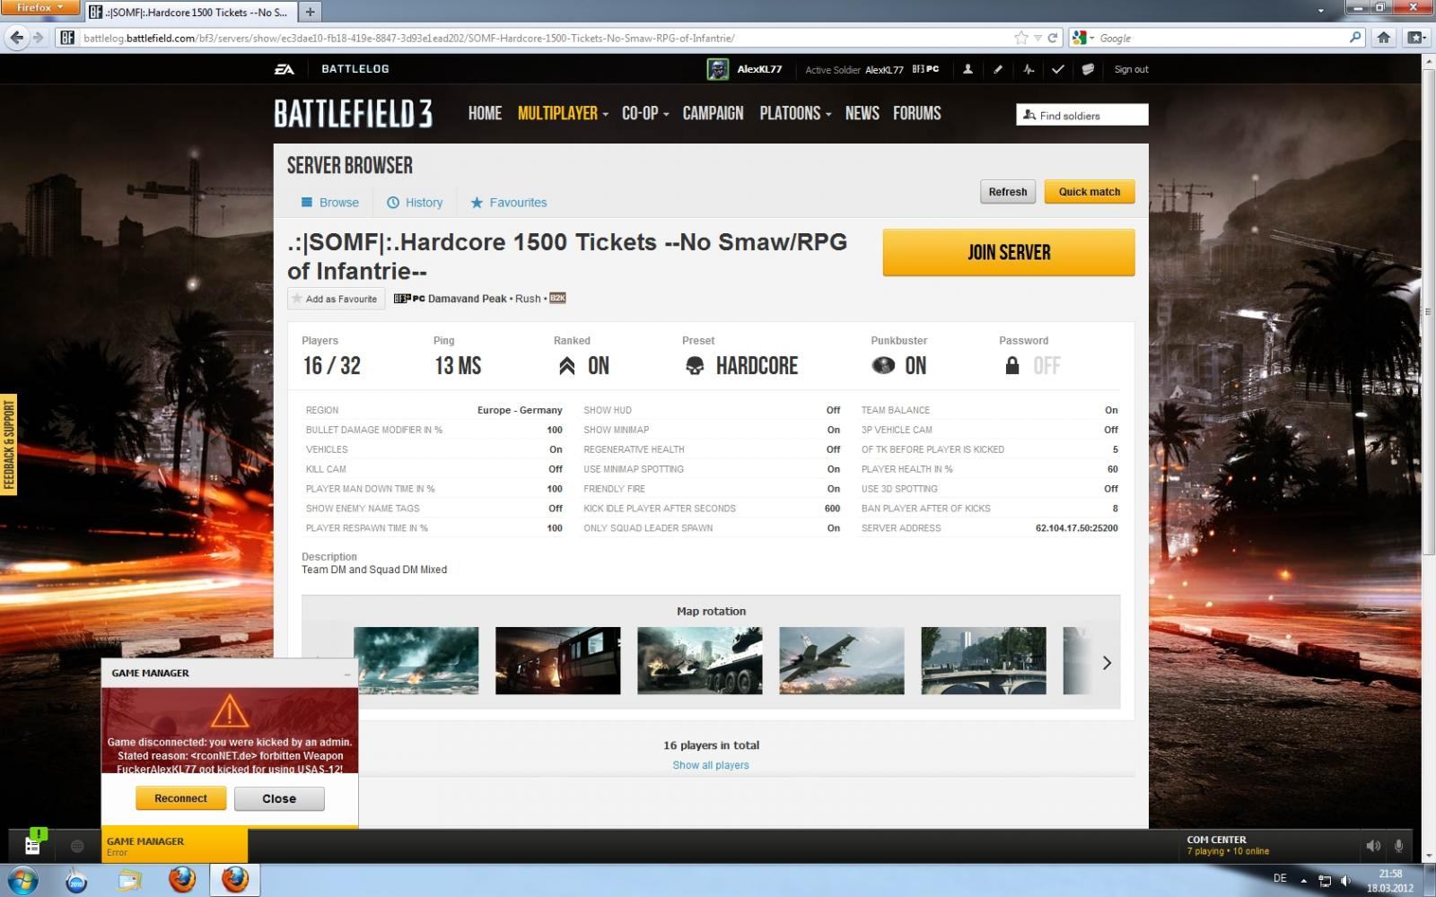
Task: Open the Windows network tray icon
Action: point(1325,880)
